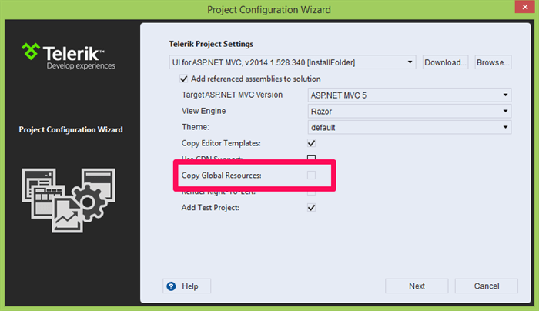Toggle the Copy Editor Templates checkbox
539x311 pixels.
coord(311,143)
